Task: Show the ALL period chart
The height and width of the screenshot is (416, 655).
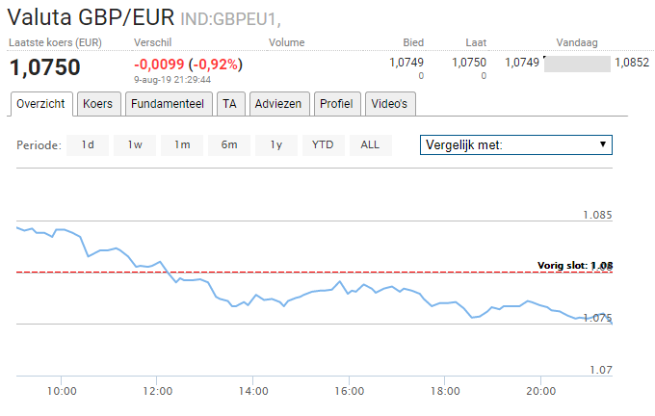Action: point(370,145)
